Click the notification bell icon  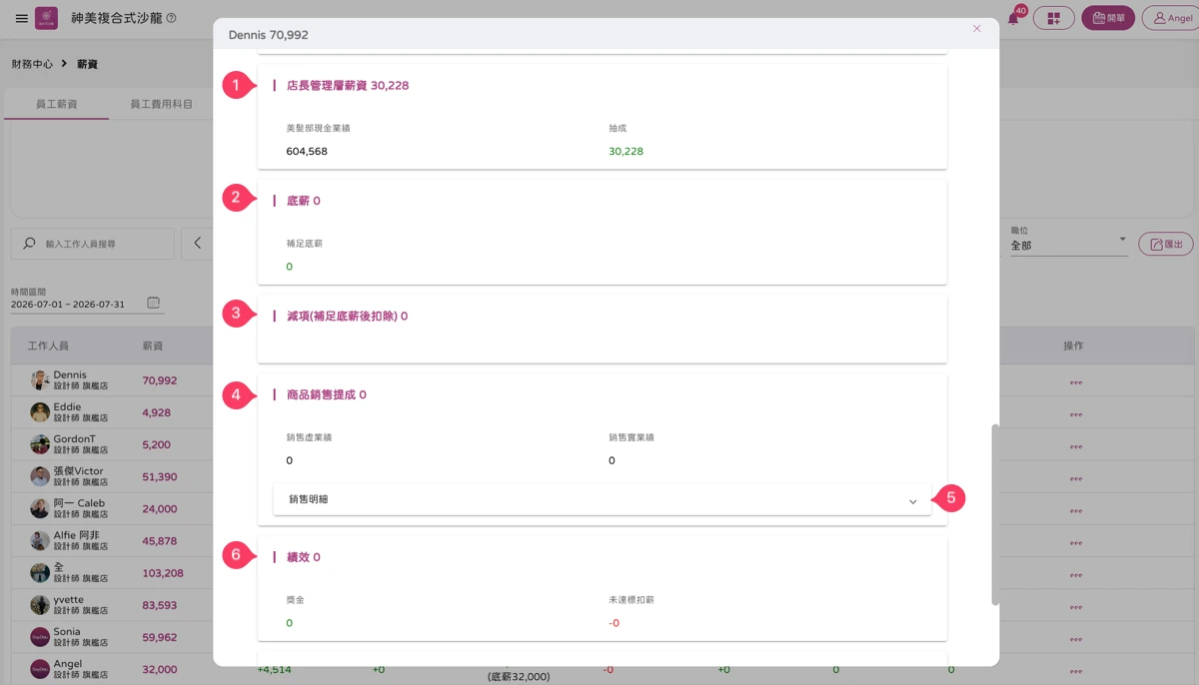[1013, 19]
